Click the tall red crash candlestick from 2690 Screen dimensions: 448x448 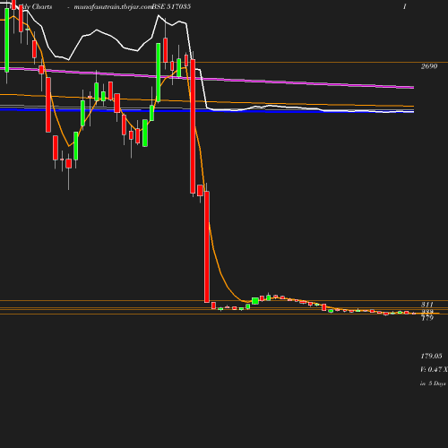click(x=193, y=126)
